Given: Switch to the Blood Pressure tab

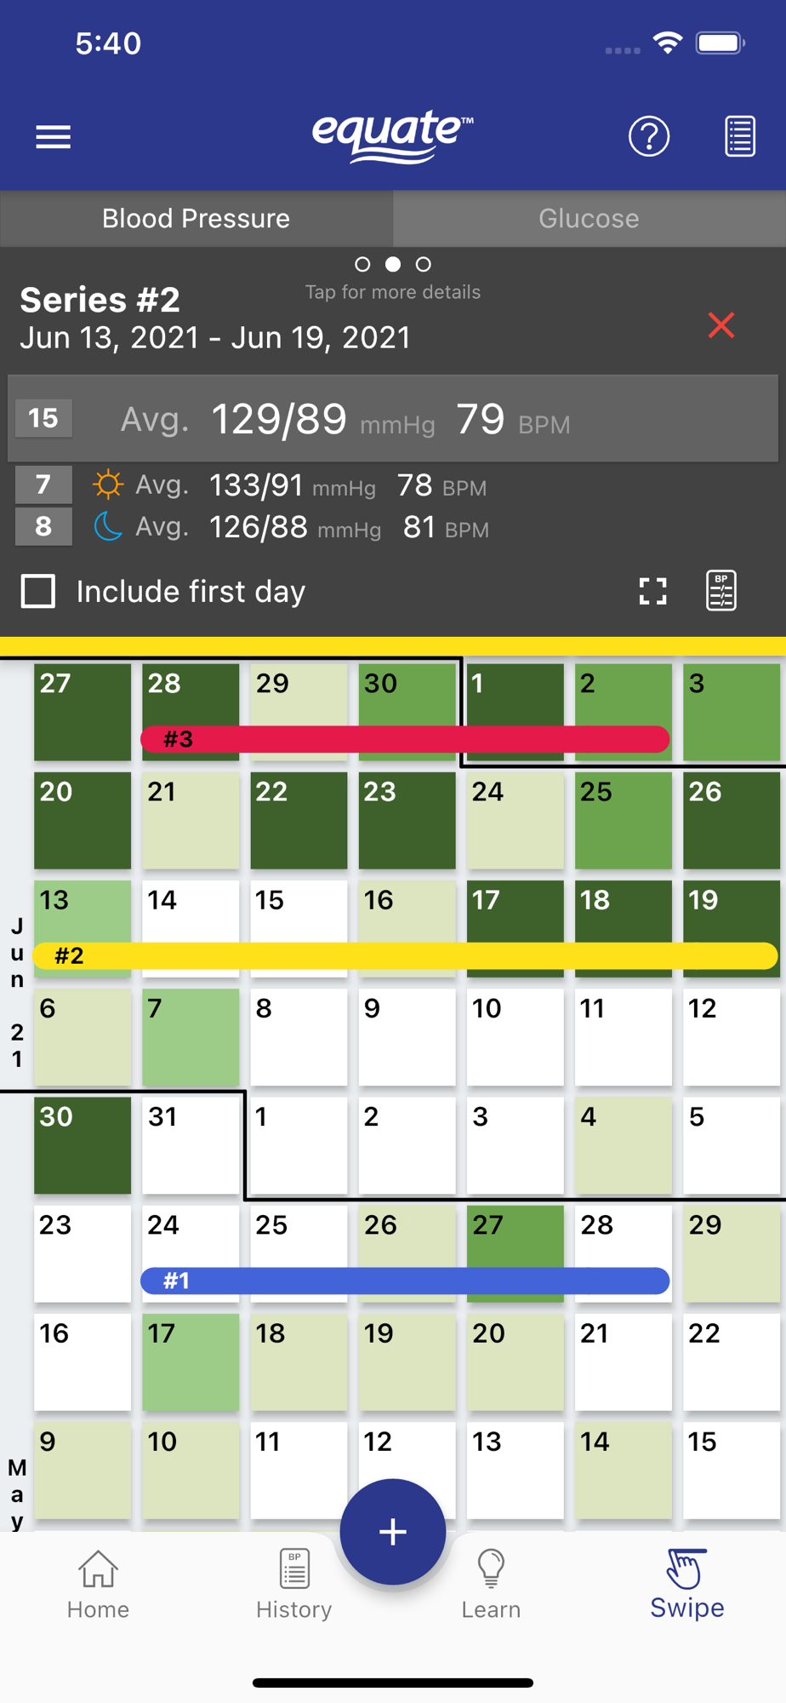Looking at the screenshot, I should 196,219.
